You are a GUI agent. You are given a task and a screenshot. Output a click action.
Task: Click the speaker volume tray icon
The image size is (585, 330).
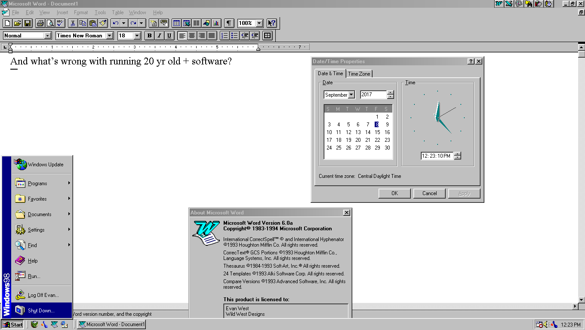point(545,325)
